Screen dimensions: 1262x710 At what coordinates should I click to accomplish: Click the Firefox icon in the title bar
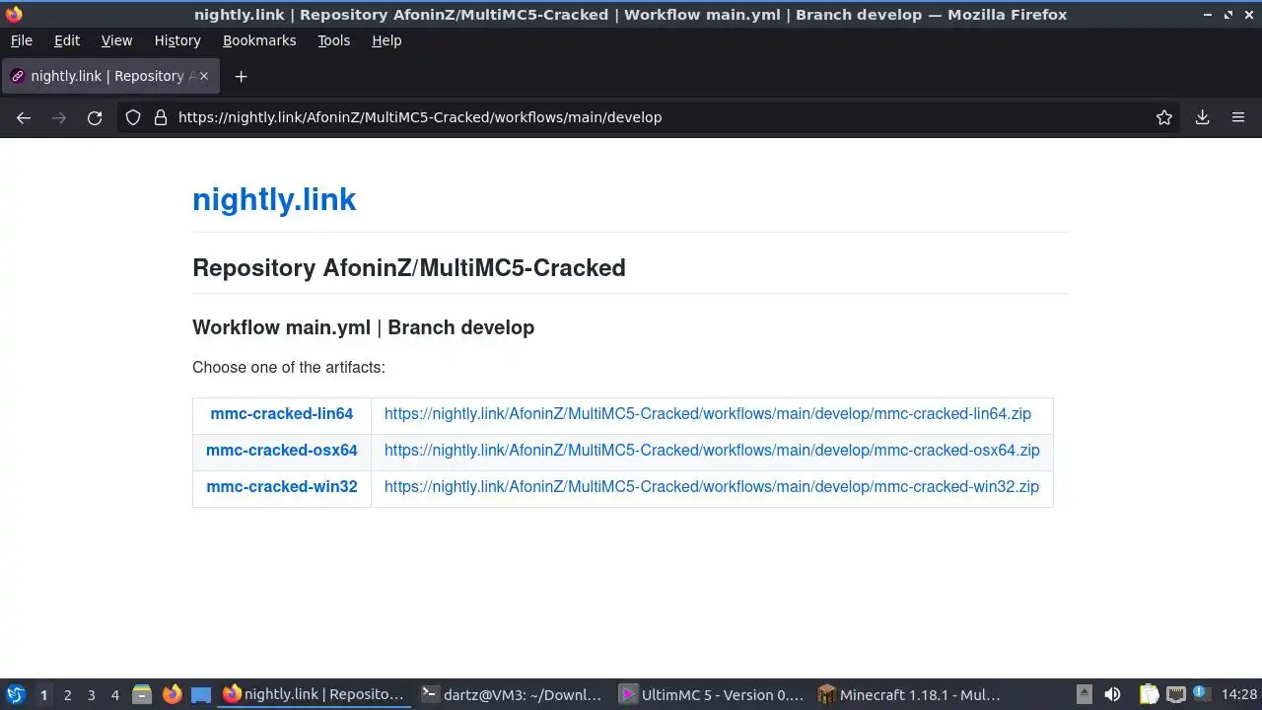point(14,15)
